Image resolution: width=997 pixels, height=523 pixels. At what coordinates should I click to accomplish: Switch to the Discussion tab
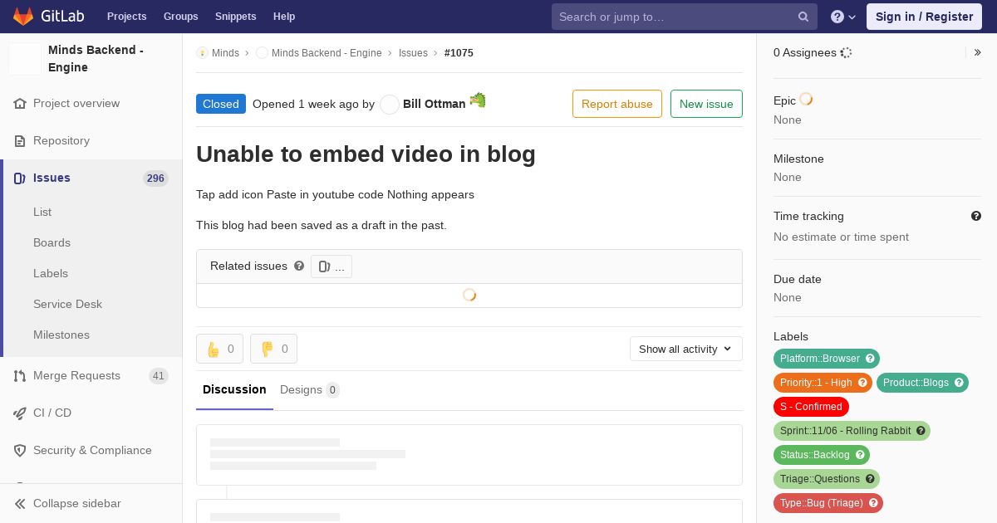234,389
